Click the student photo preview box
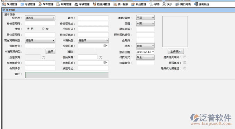Viewport: 235px width, 129px height. [x=175, y=31]
